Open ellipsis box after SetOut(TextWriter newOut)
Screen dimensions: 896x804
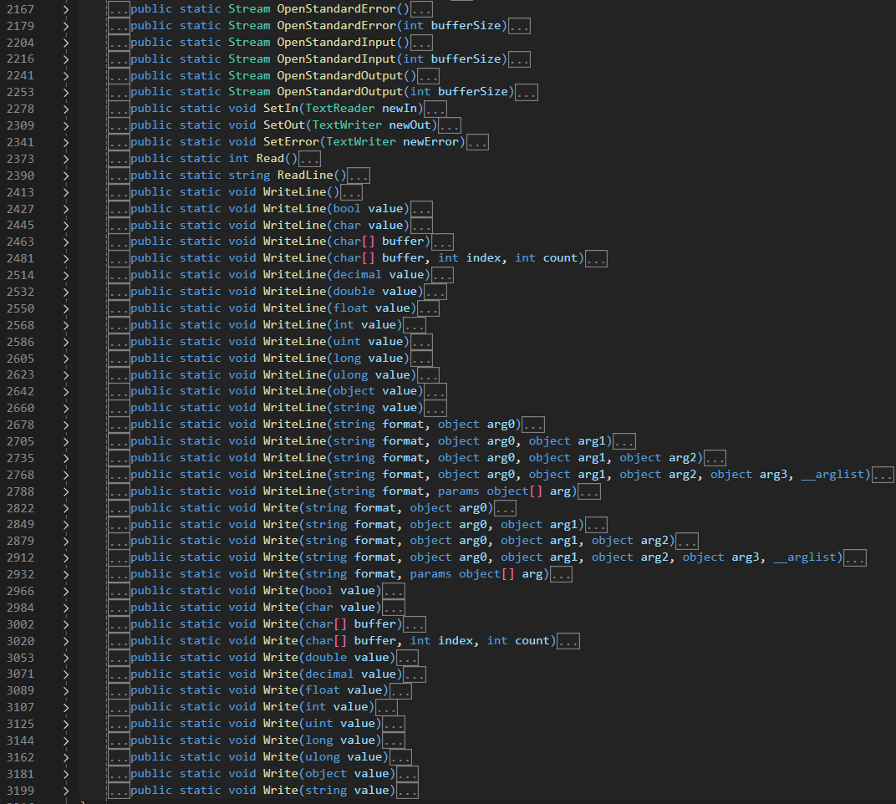coord(450,125)
